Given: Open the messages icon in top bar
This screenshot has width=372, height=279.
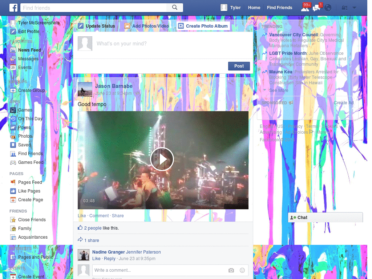Looking at the screenshot, I should point(316,8).
